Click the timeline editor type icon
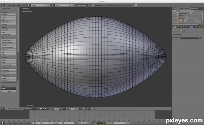The width and height of the screenshot is (204, 125). click(x=3, y=123)
